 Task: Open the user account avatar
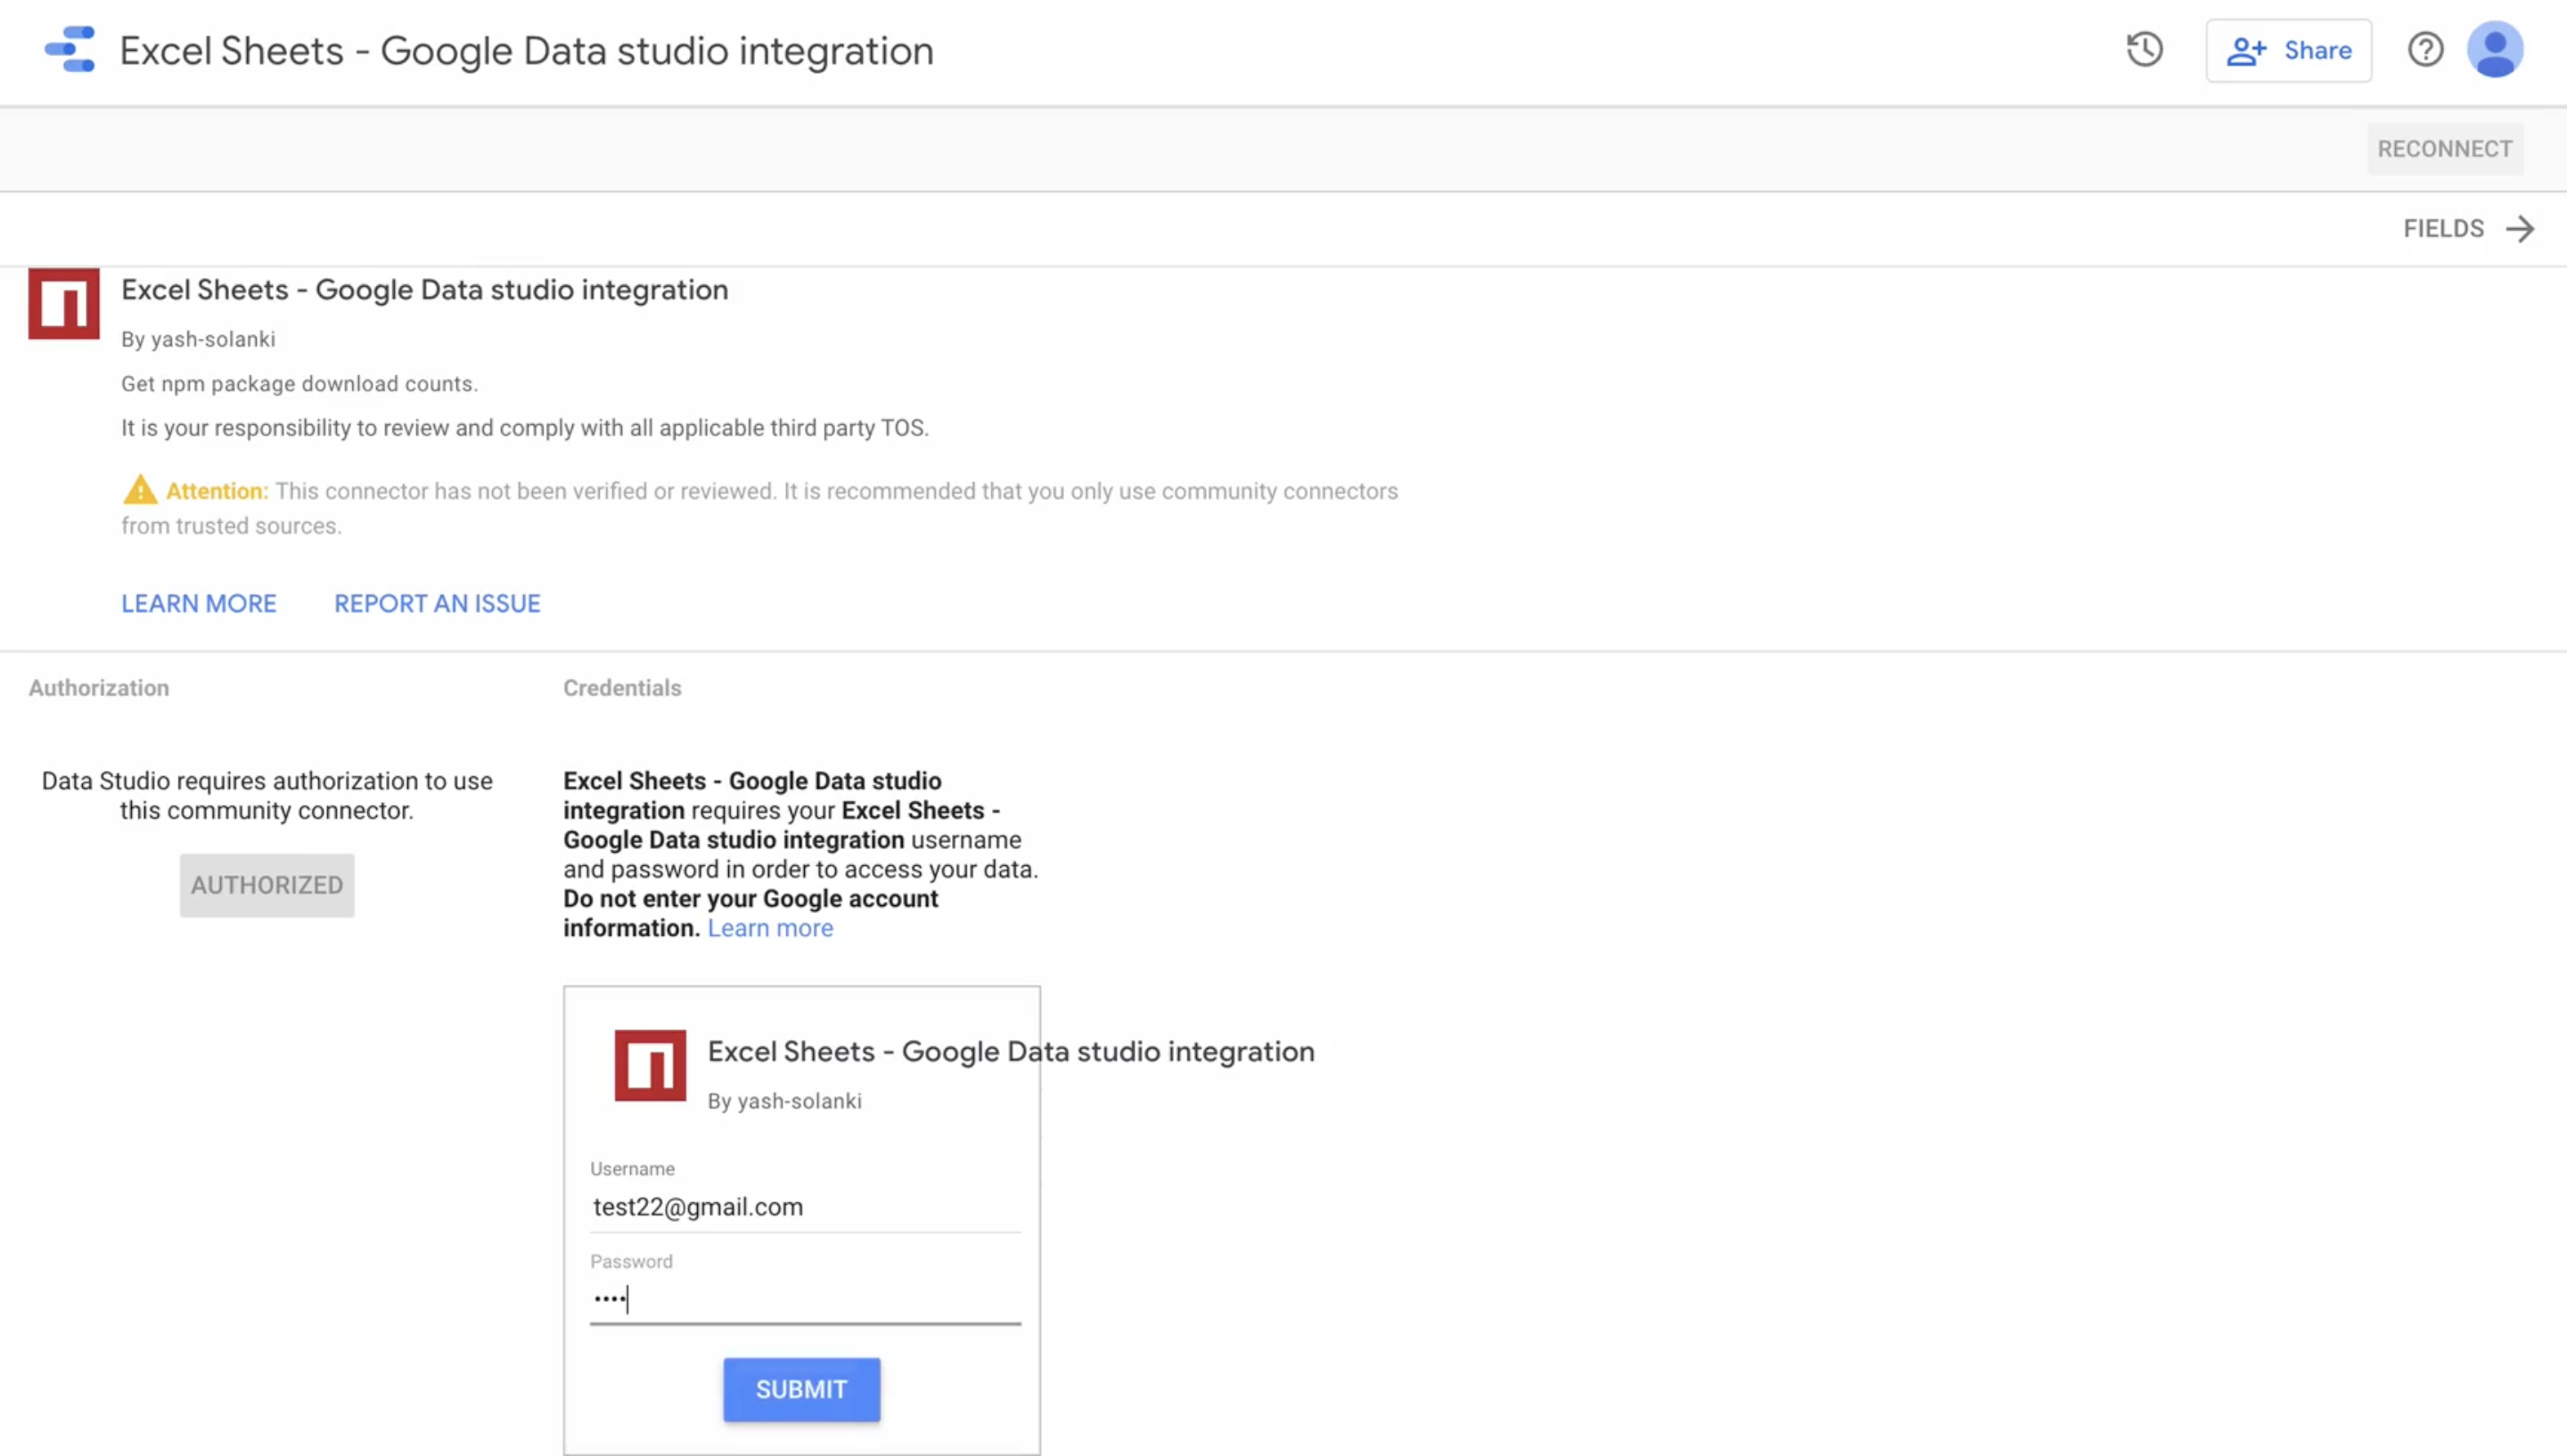pos(2494,49)
